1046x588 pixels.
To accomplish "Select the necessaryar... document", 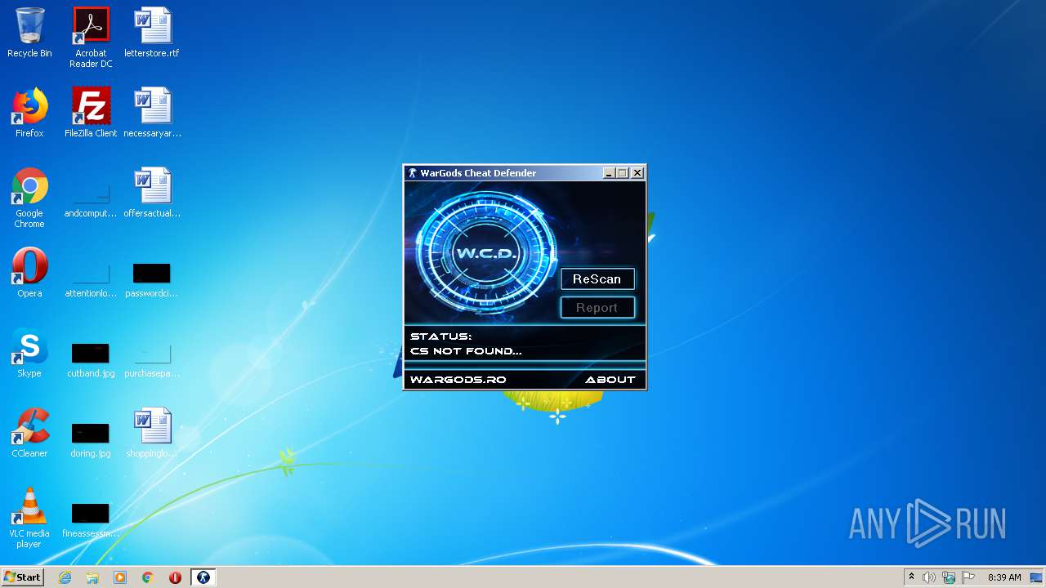I will (x=152, y=113).
